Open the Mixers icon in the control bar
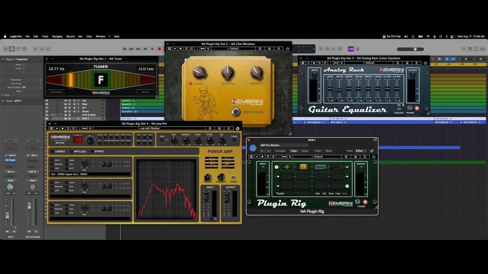The width and height of the screenshot is (488, 274). coord(42,49)
